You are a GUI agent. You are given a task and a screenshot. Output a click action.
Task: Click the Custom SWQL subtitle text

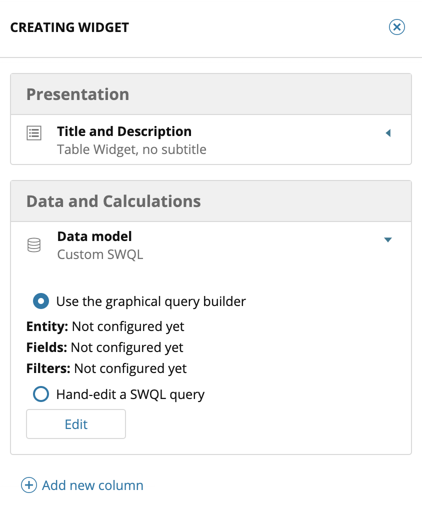100,254
